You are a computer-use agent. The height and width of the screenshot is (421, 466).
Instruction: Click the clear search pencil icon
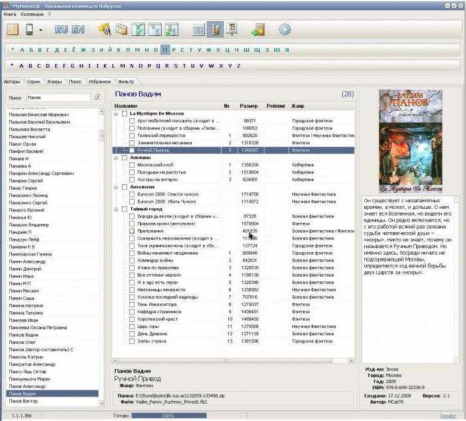click(97, 97)
